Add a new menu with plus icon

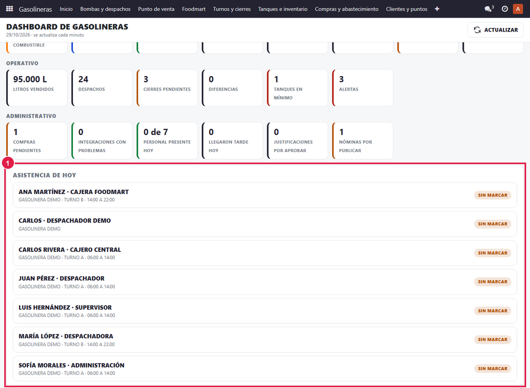pos(437,9)
